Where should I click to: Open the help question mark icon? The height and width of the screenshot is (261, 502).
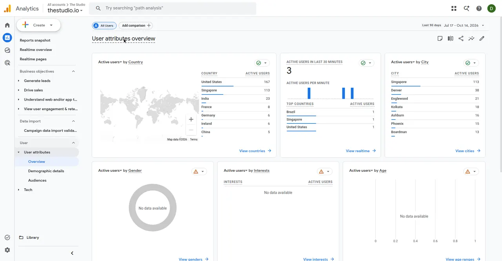pyautogui.click(x=479, y=8)
